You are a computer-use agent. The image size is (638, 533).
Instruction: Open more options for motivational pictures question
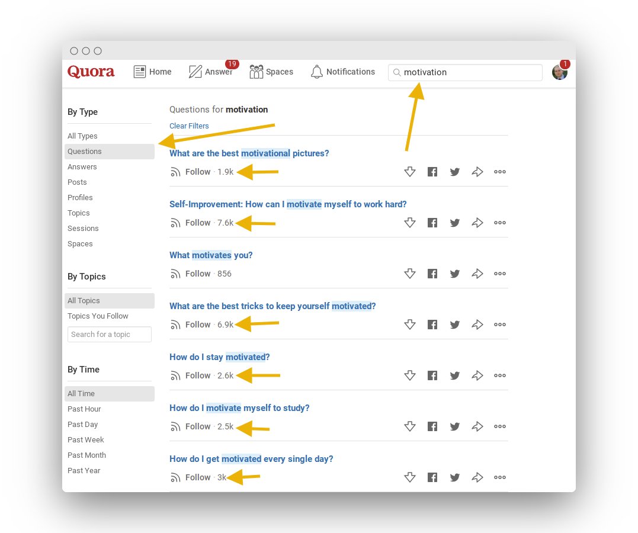click(x=499, y=172)
